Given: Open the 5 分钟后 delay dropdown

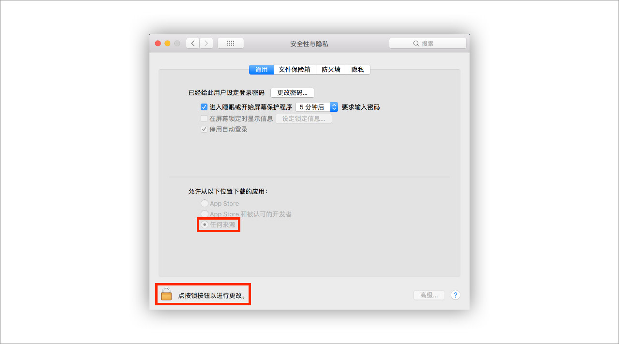Looking at the screenshot, I should (x=317, y=107).
